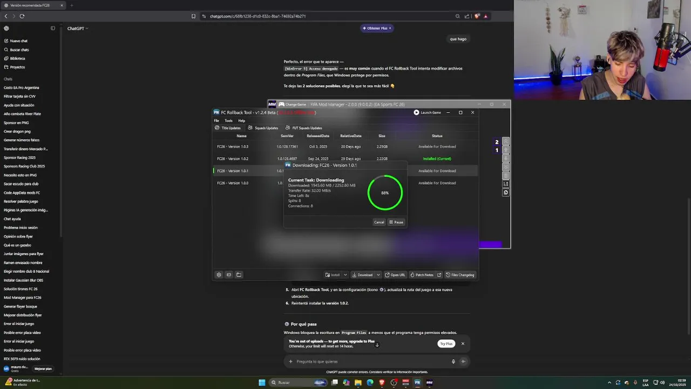Expand the Download button dropdown arrow
The image size is (691, 389).
pos(378,274)
